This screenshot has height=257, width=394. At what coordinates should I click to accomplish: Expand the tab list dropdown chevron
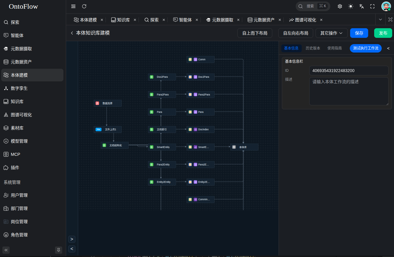(380, 20)
